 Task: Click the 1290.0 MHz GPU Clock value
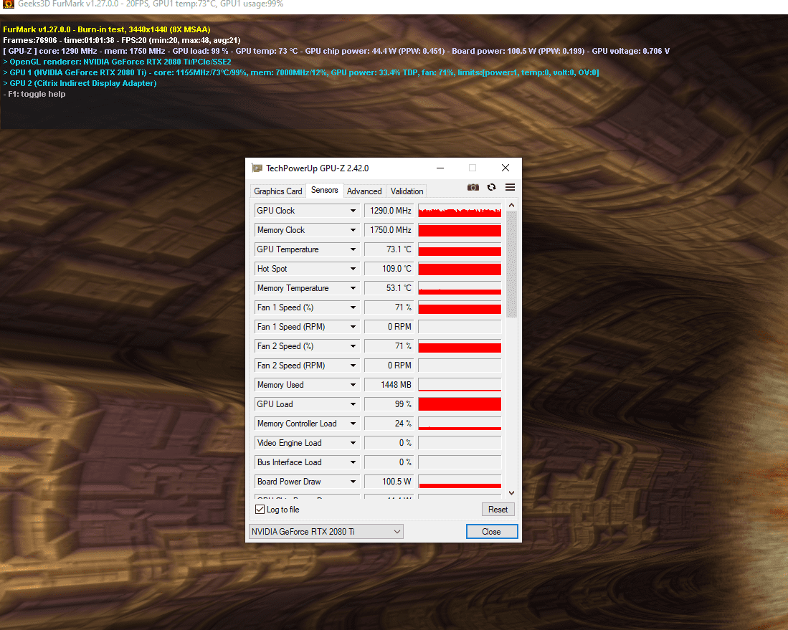[389, 211]
